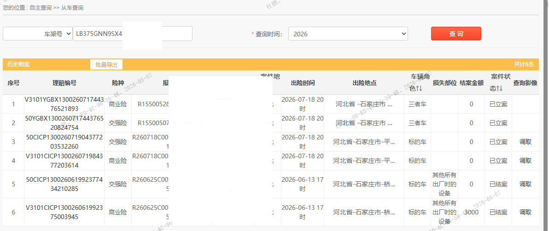Viewport: 549px width, 231px height.
Task: Select claim number 50CICP130026061992377434210285
Action: 64,184
